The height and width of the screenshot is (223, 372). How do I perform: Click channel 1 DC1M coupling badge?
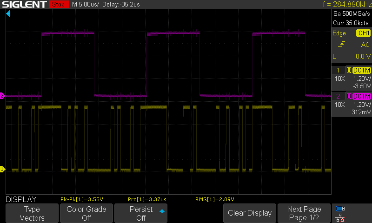tap(362, 70)
